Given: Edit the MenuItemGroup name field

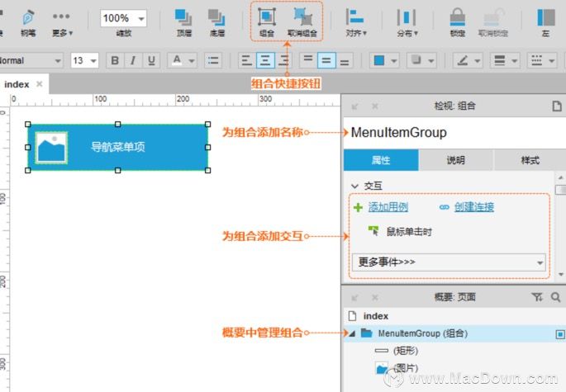Looking at the screenshot, I should 454,132.
